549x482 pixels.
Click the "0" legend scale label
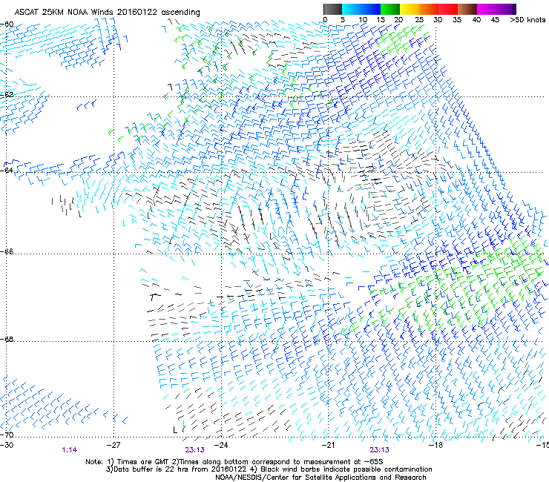coord(325,20)
